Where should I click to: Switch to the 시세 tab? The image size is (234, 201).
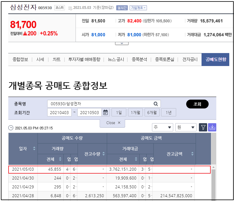tap(40, 60)
